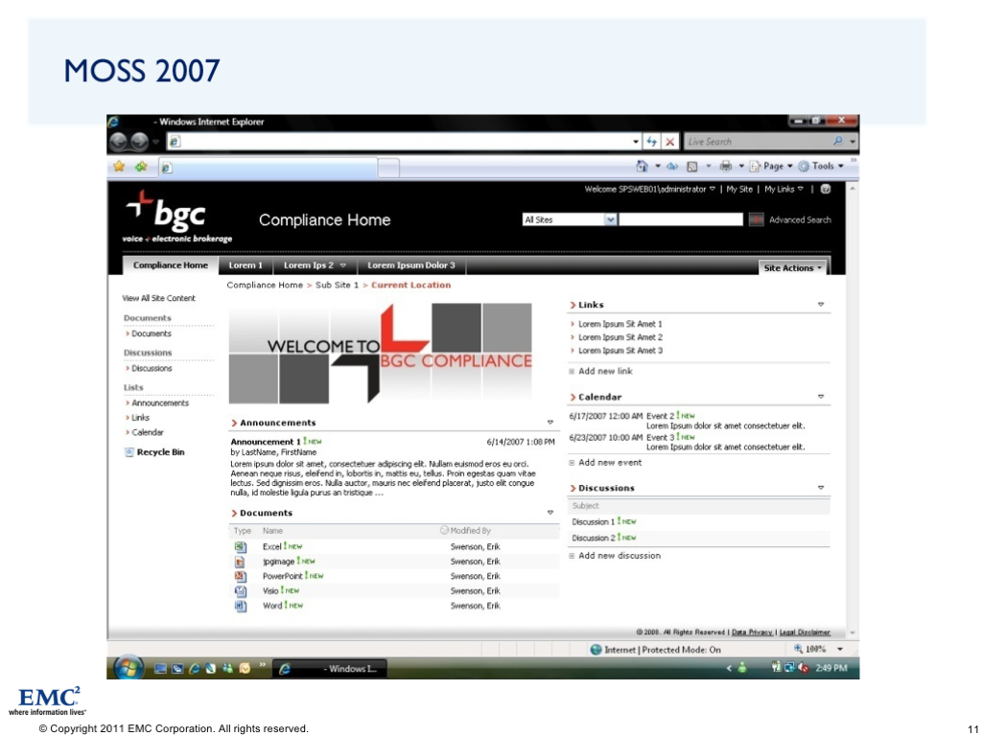Click Add new event
The height and width of the screenshot is (736, 982).
610,463
